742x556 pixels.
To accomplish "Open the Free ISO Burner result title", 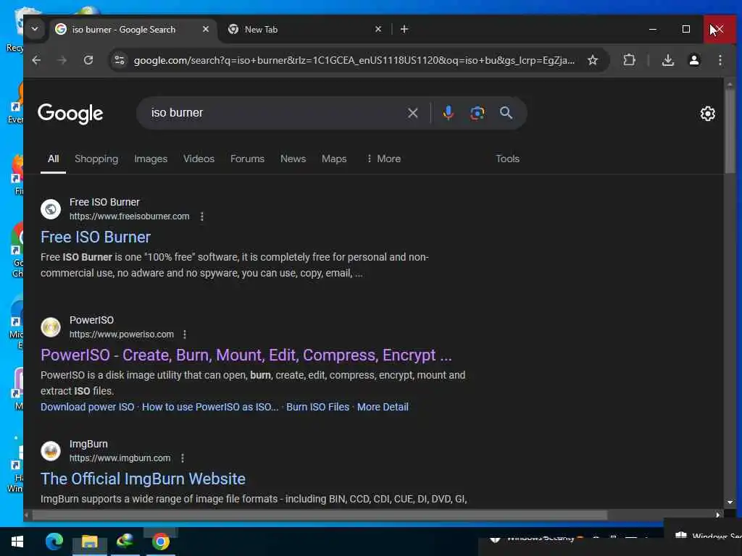I will pyautogui.click(x=96, y=237).
